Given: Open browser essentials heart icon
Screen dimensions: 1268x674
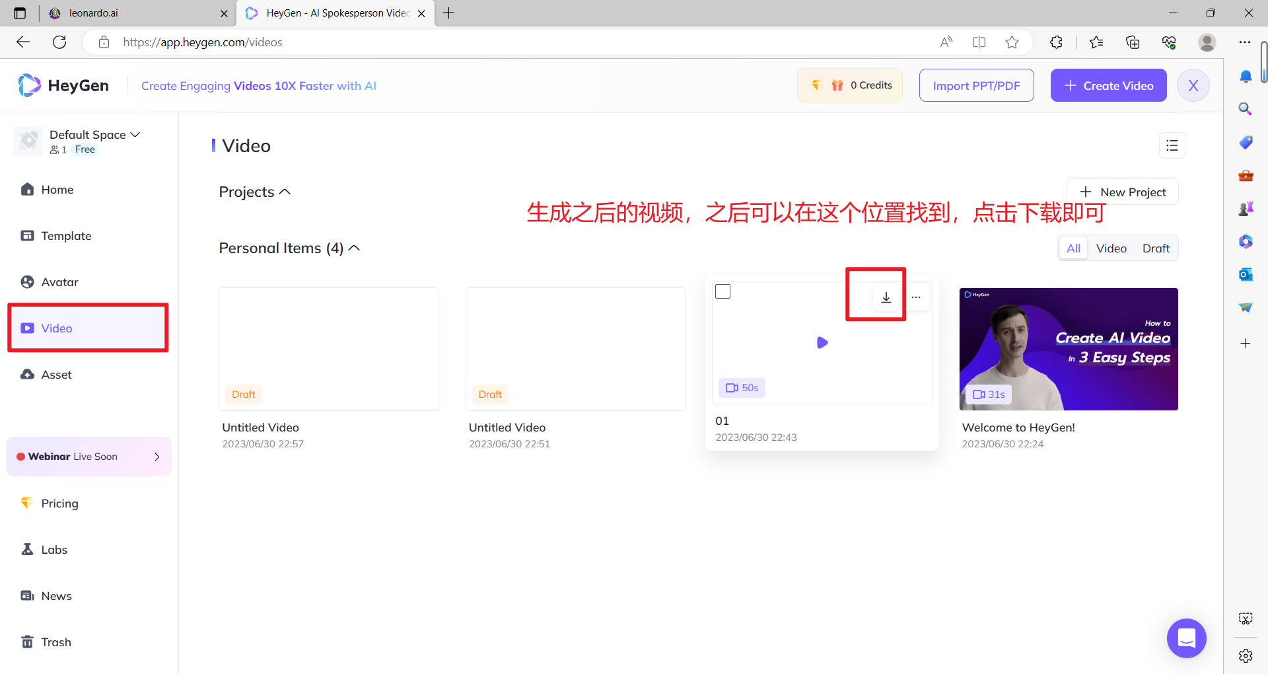Looking at the screenshot, I should tap(1169, 42).
